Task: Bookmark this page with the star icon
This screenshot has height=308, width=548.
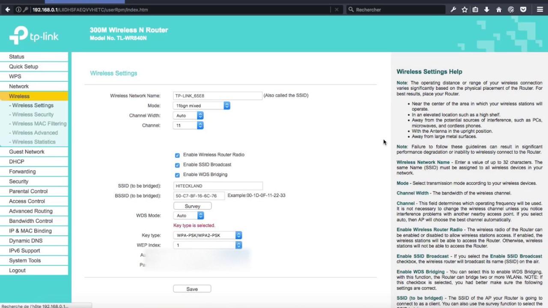Action: [x=465, y=9]
